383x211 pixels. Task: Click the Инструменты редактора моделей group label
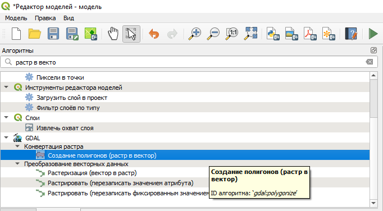(x=74, y=88)
